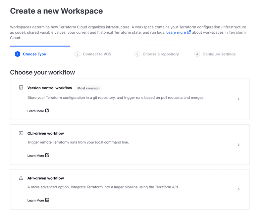Click external link icon under Version control workflow
Viewport: 265px width, 222px height.
(x=47, y=111)
